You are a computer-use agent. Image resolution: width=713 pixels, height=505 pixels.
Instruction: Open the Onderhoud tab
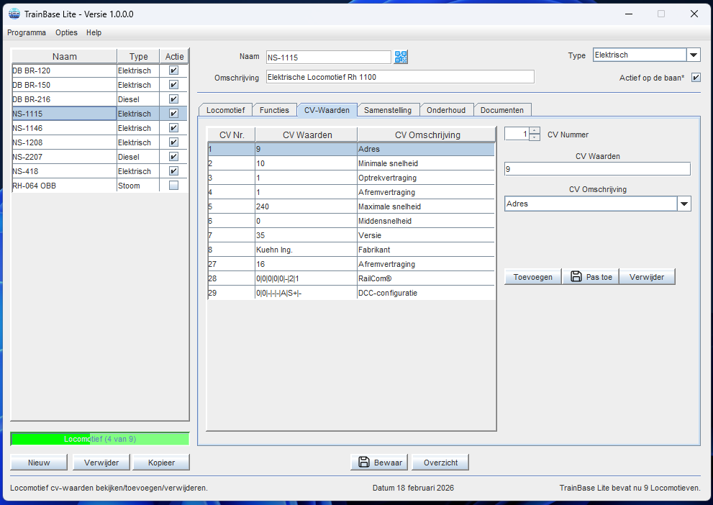click(x=446, y=110)
